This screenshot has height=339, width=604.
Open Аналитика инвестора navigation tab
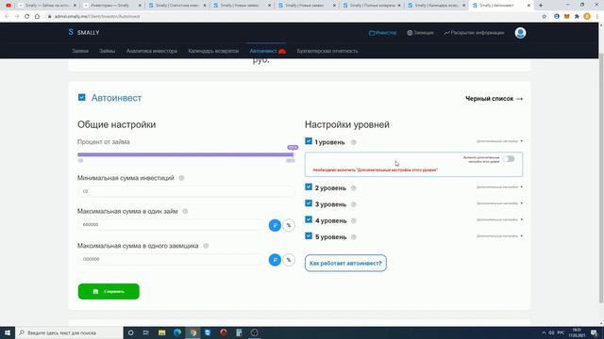pyautogui.click(x=152, y=51)
